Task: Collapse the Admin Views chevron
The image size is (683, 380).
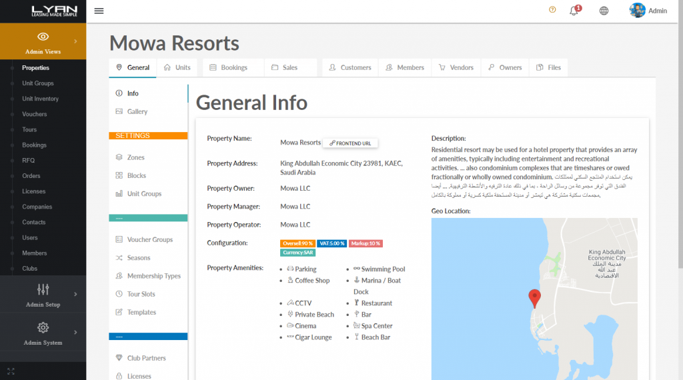Action: 75,41
